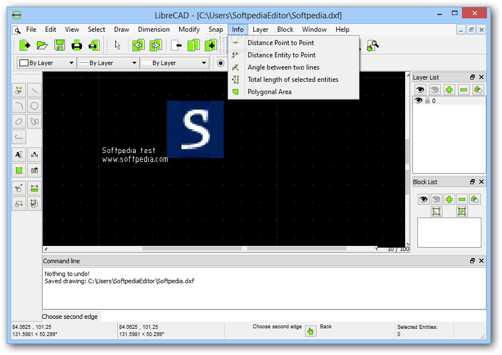Screen dimensions: 502x355
Task: Open the Select tools in left toolbox
Action: click(x=35, y=204)
